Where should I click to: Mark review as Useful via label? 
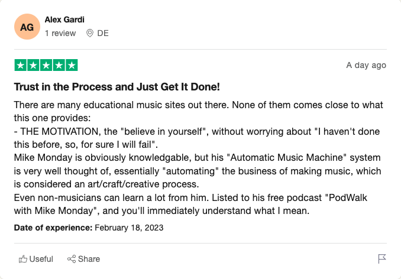pos(41,259)
